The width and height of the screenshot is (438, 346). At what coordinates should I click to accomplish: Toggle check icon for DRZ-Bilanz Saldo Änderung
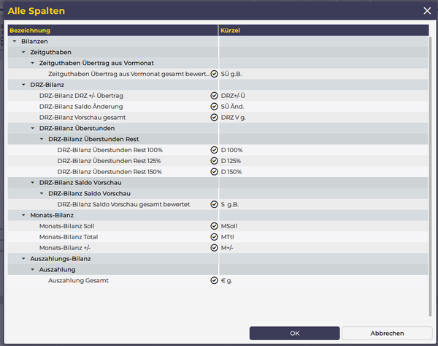(215, 107)
